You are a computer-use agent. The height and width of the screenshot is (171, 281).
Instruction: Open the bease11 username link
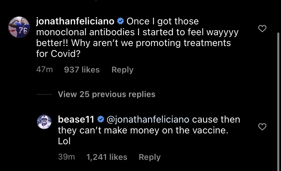click(x=76, y=119)
